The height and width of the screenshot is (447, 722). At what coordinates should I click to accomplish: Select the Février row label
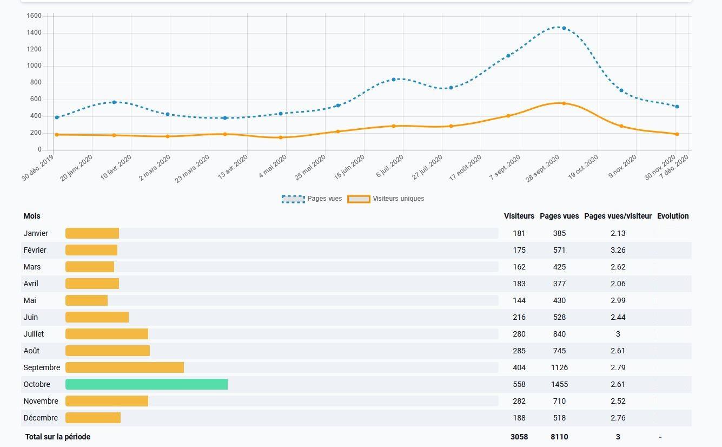(35, 250)
